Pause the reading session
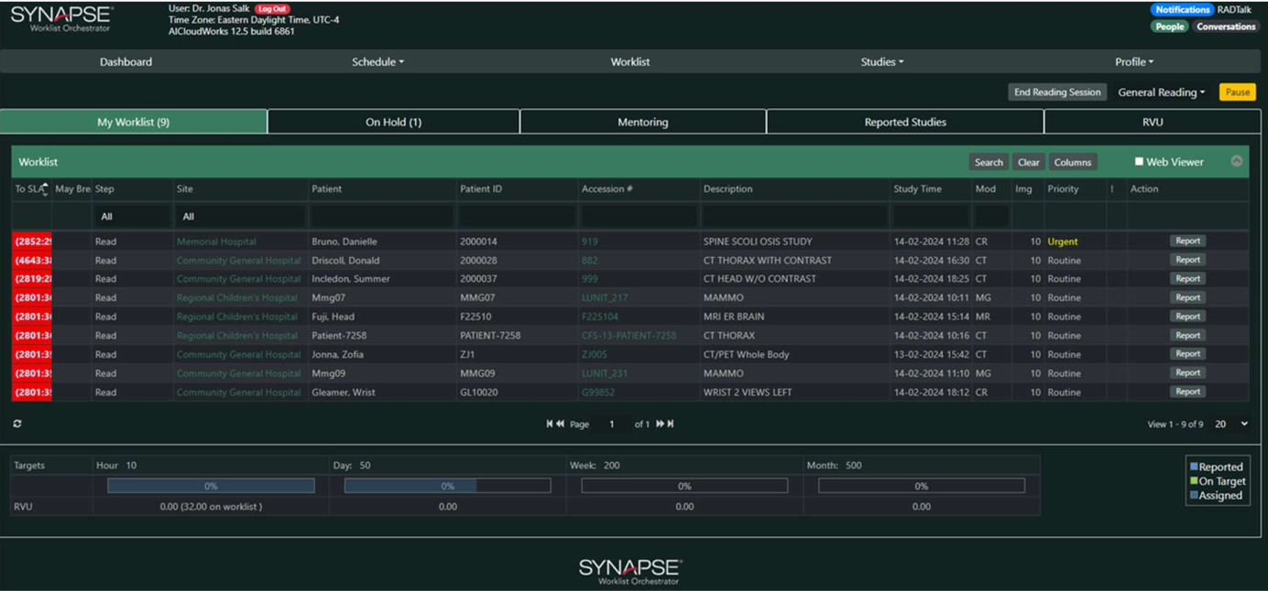This screenshot has height=591, width=1268. tap(1237, 92)
